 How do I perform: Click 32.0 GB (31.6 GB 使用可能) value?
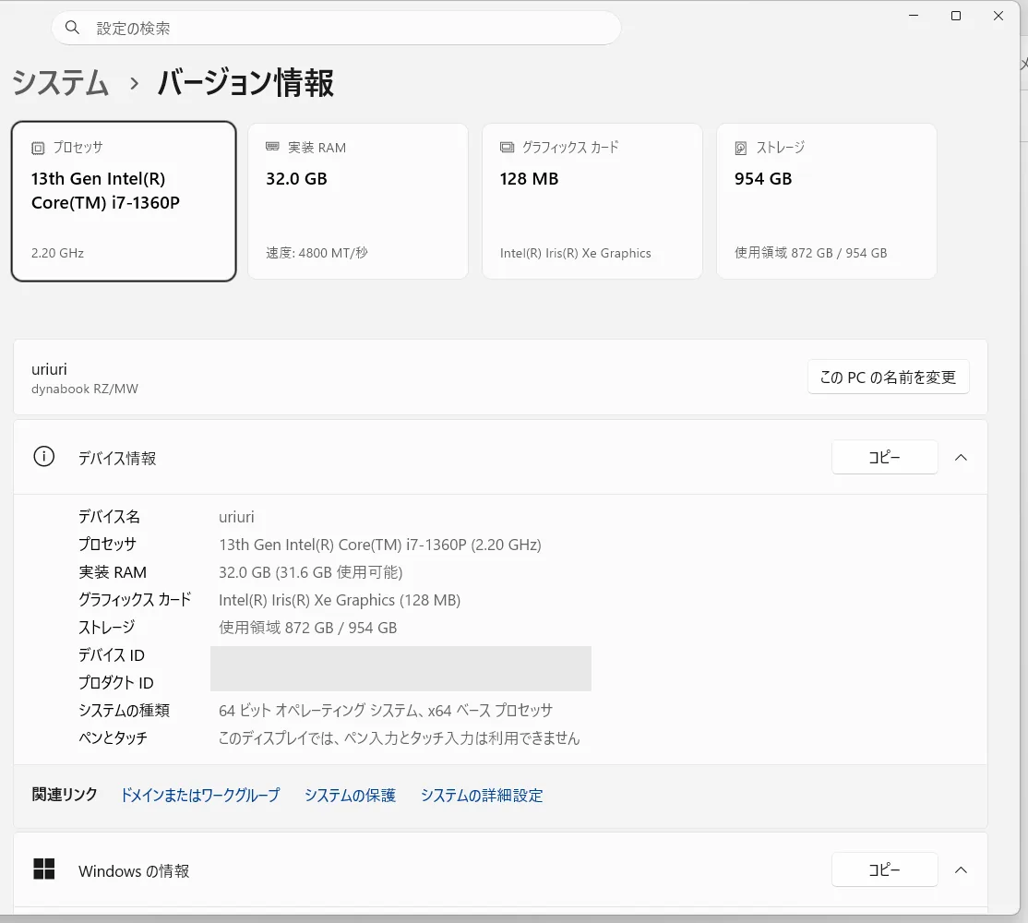tap(311, 572)
